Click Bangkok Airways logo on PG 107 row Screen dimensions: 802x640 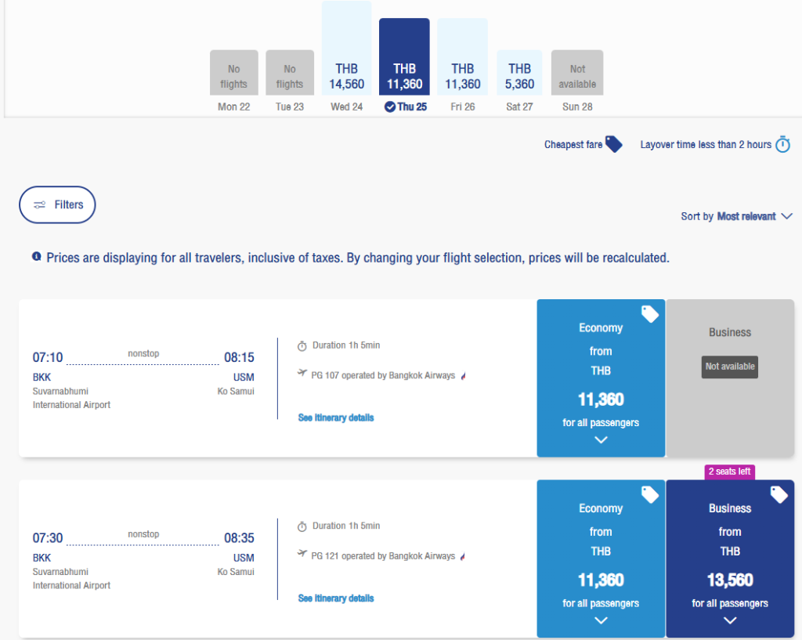click(464, 376)
